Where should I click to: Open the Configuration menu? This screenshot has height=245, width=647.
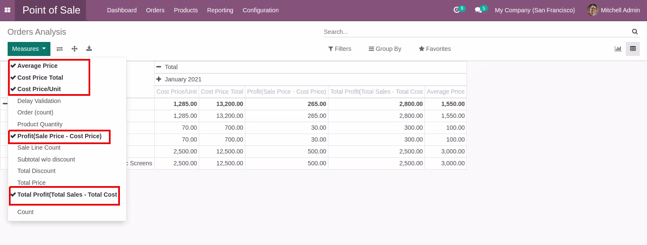tap(261, 10)
